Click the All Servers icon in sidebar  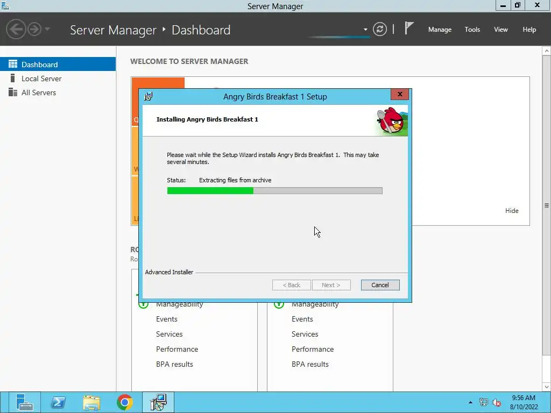pos(13,92)
